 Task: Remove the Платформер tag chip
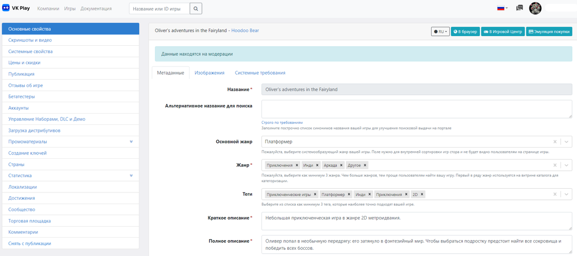coord(349,194)
